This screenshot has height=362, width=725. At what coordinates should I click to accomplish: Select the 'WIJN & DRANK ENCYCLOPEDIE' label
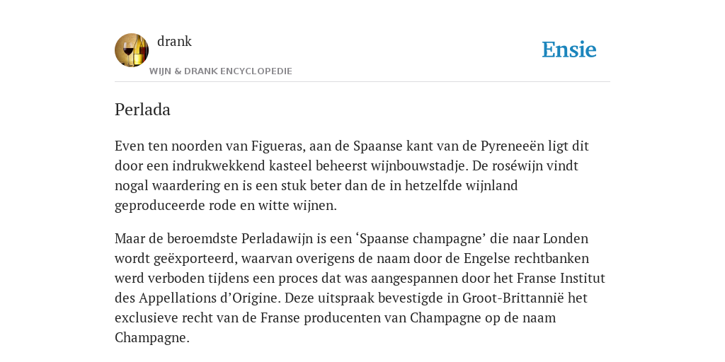coord(221,71)
